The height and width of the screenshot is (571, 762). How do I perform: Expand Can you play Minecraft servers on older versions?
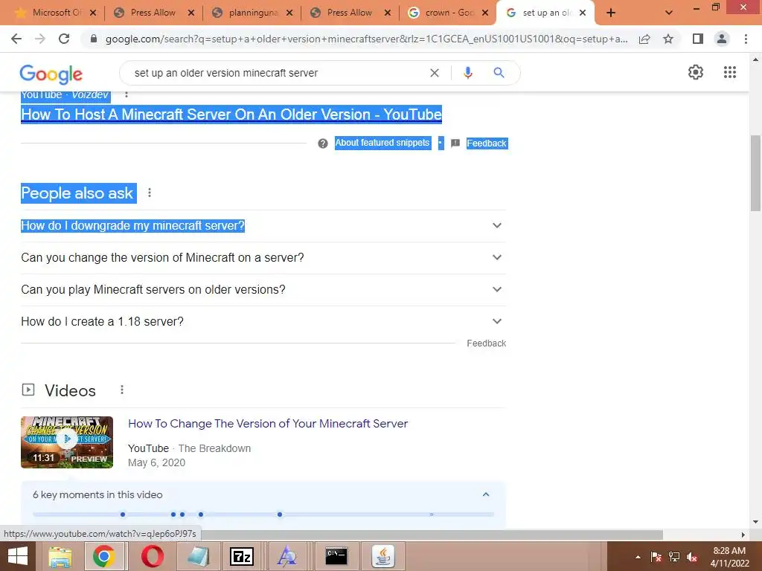pos(263,290)
